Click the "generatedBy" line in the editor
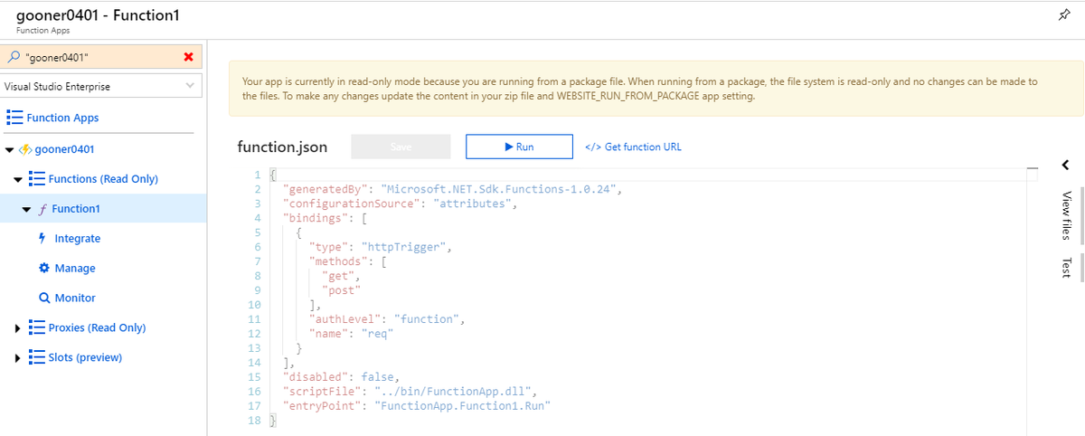The width and height of the screenshot is (1085, 436). tap(453, 189)
